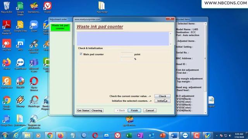Open the Recycle Bin desktop icon
248x139 pixels.
coord(7,7)
